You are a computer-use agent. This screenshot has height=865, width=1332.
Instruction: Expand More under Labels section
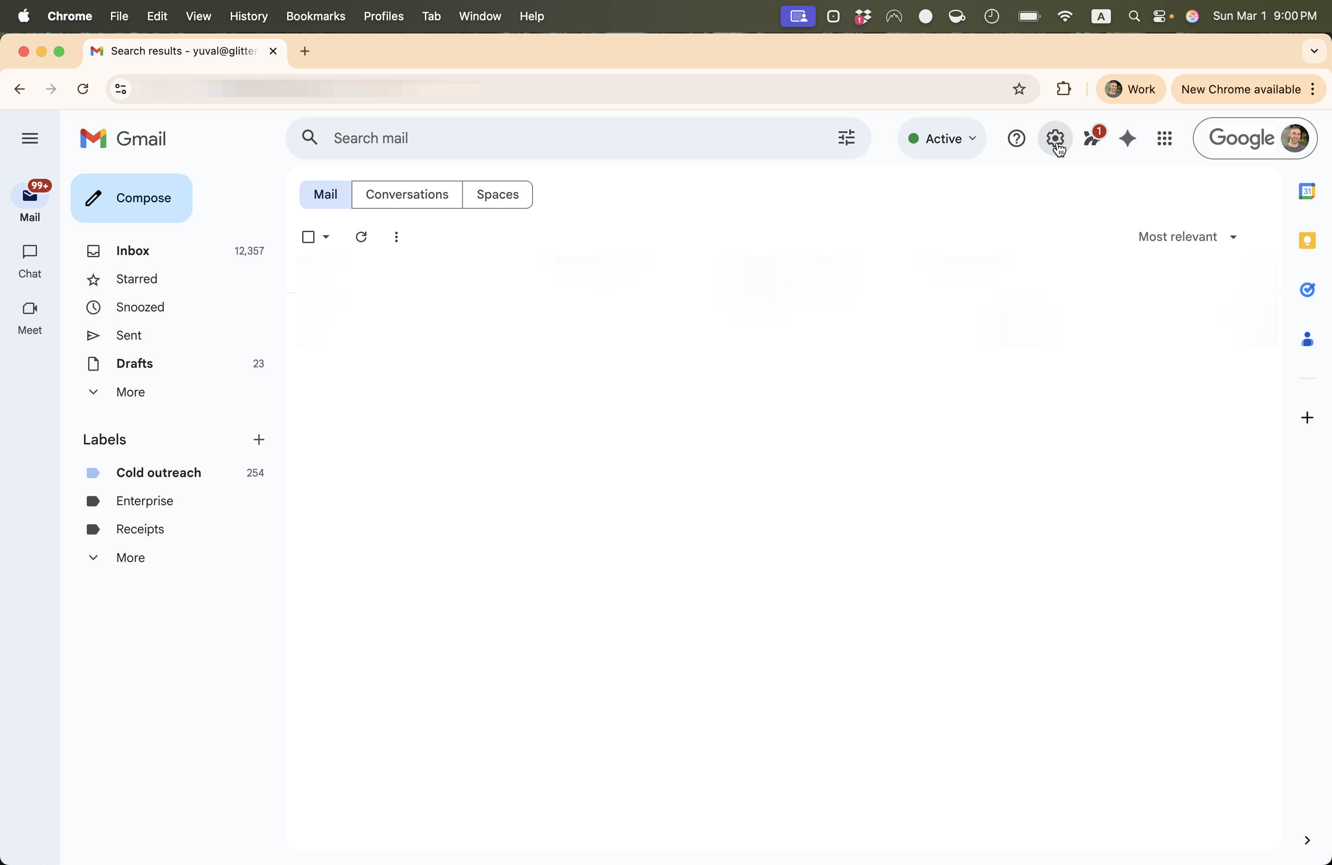[x=130, y=557]
